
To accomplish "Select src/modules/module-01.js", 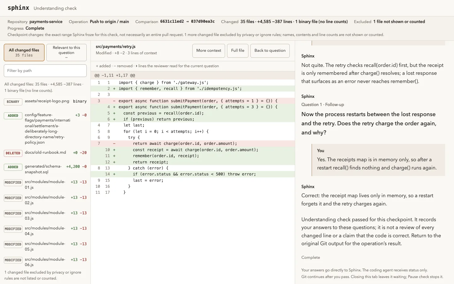I will pos(45,185).
